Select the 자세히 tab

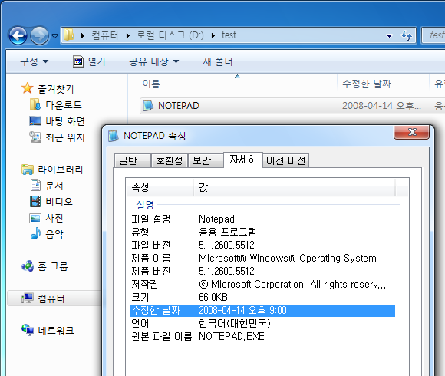point(243,160)
